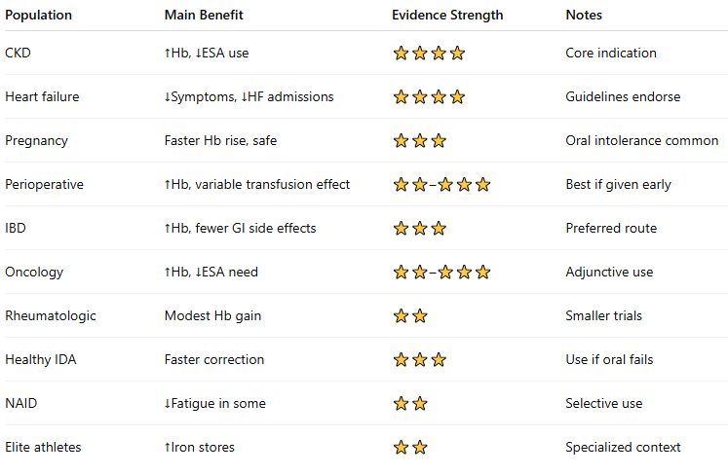This screenshot has height=475, width=728.
Task: Click the 'Modest Hb gain' benefit text
Action: point(212,316)
